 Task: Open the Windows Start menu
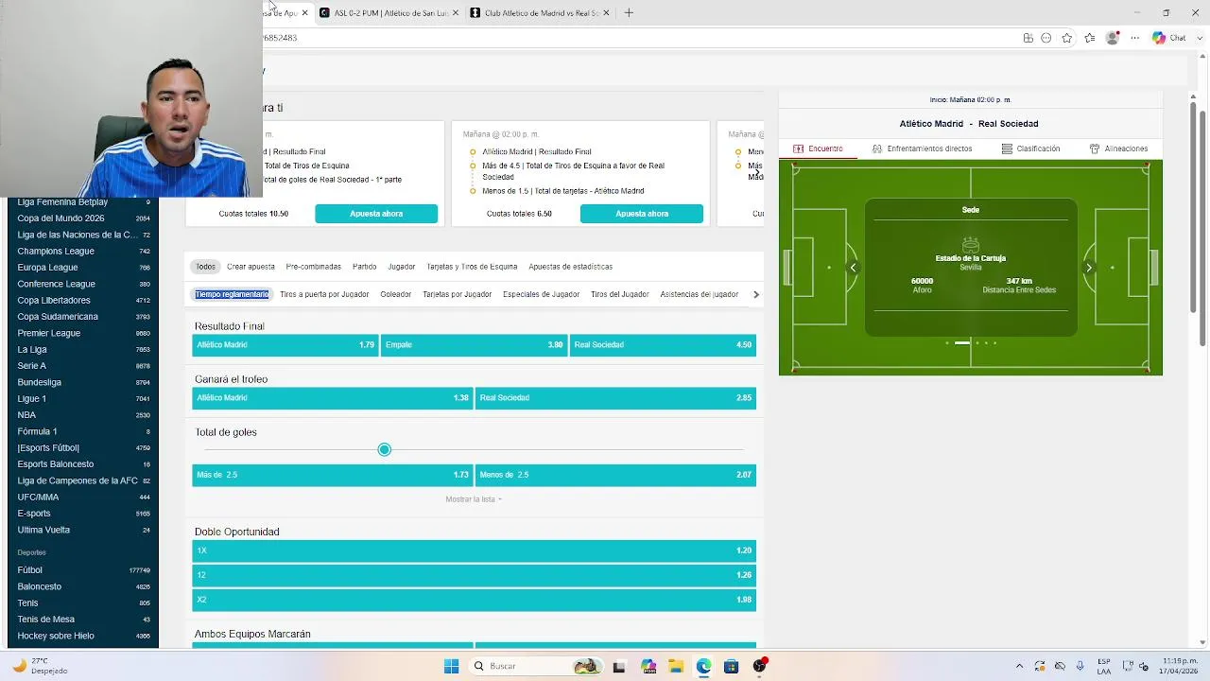(x=451, y=666)
